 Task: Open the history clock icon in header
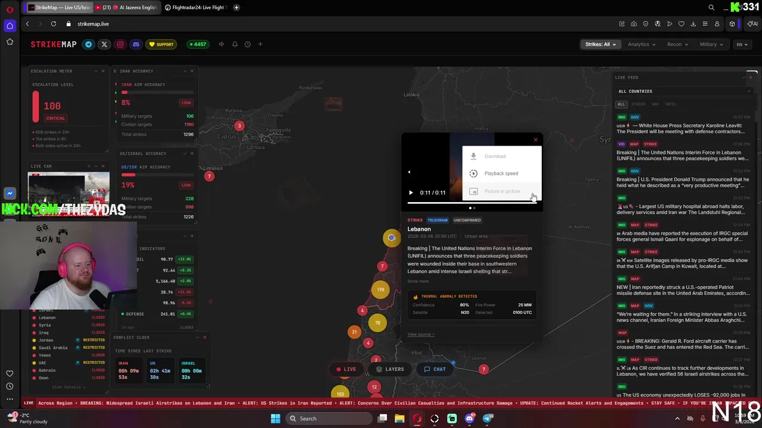pyautogui.click(x=248, y=44)
